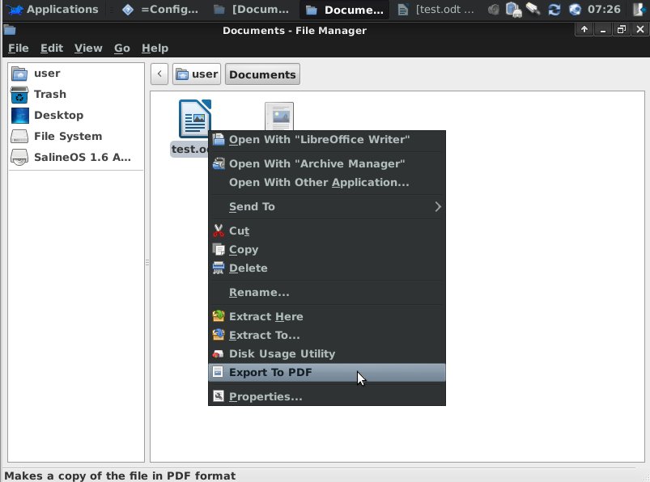This screenshot has width=650, height=482.
Task: Choose Delete with the shredder icon
Action: click(x=327, y=268)
